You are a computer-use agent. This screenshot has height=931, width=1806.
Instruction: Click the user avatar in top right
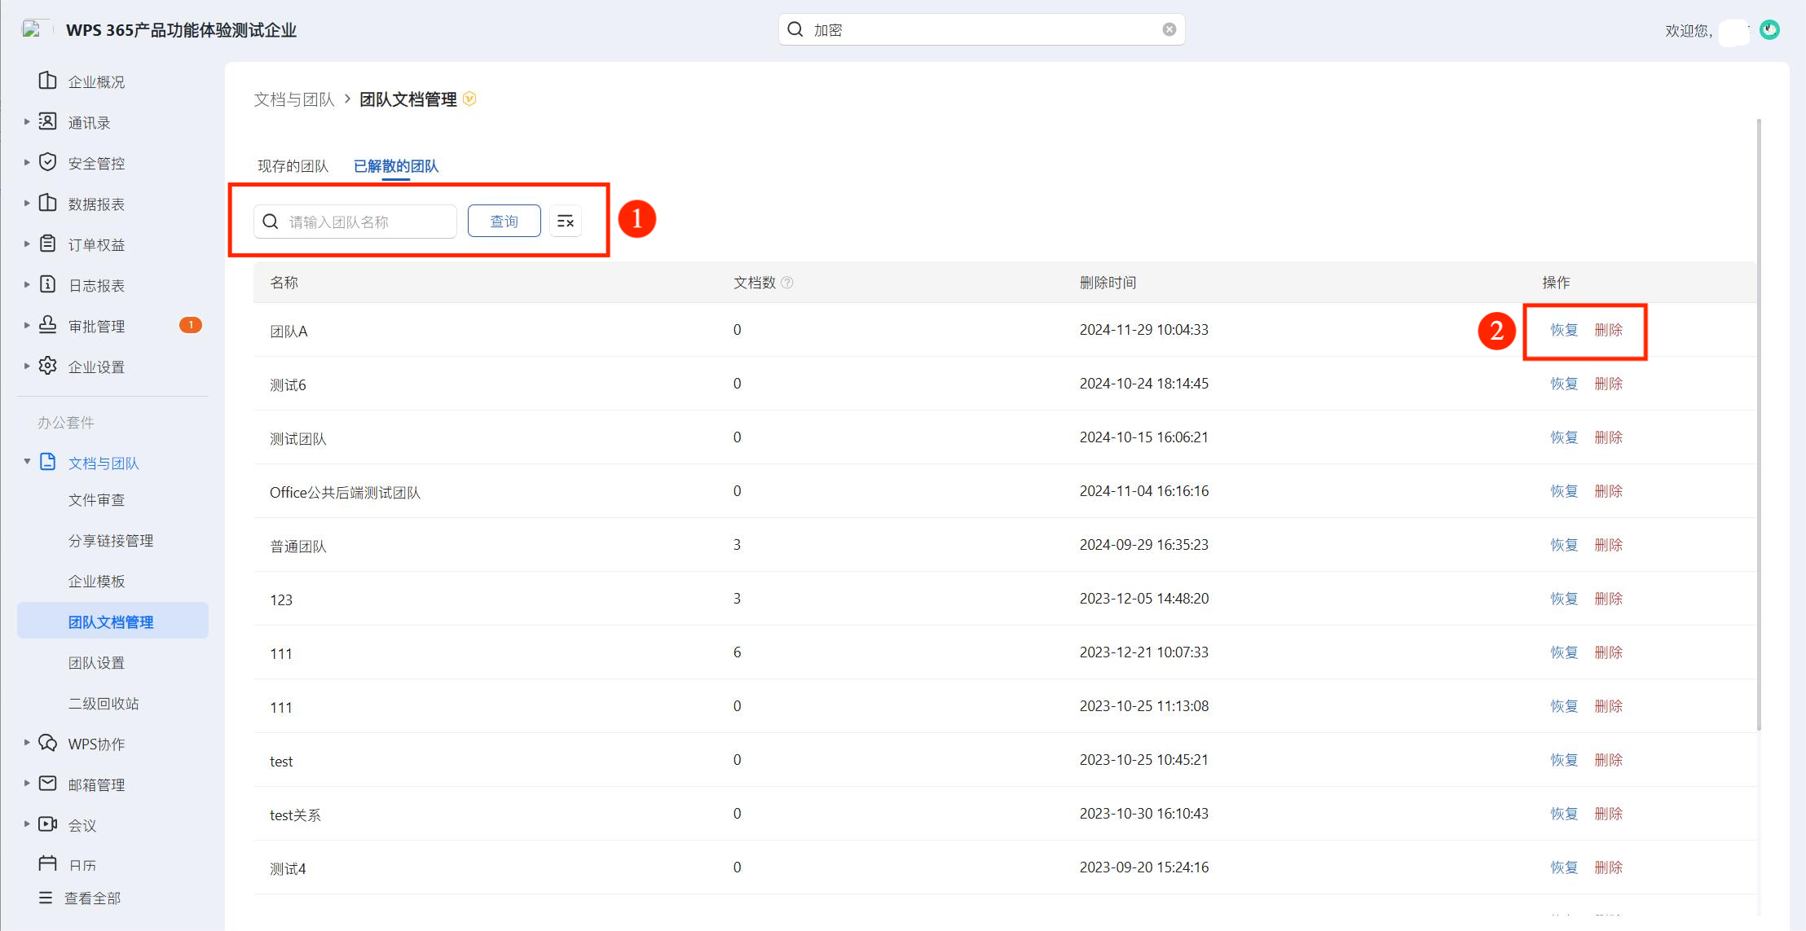pos(1769,30)
